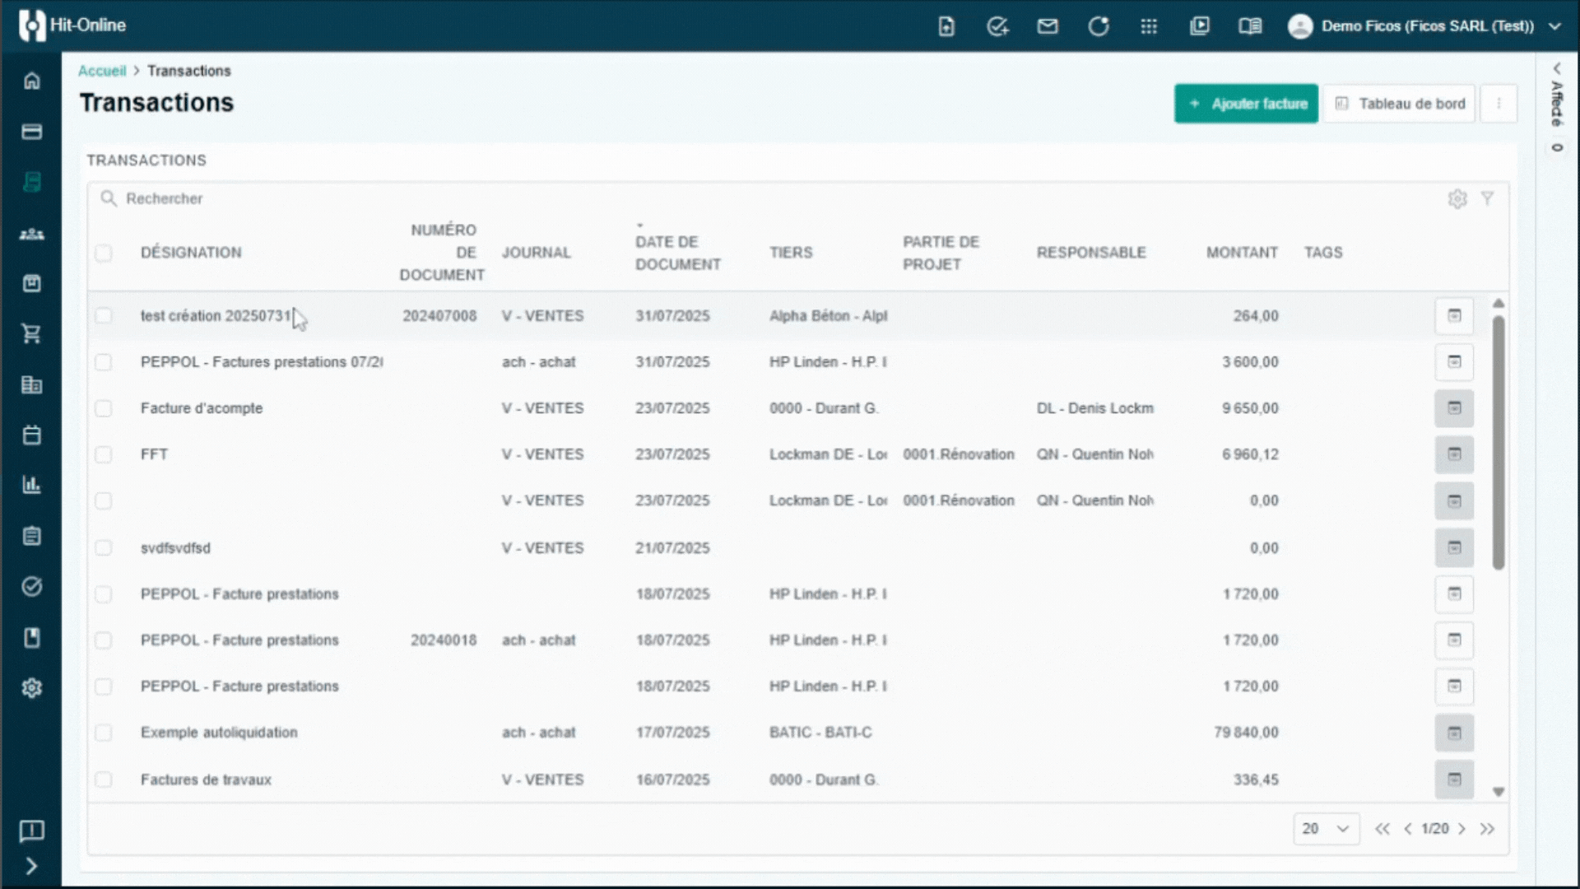The image size is (1580, 889).
Task: Go to the Accueil breadcrumb link
Action: 102,71
